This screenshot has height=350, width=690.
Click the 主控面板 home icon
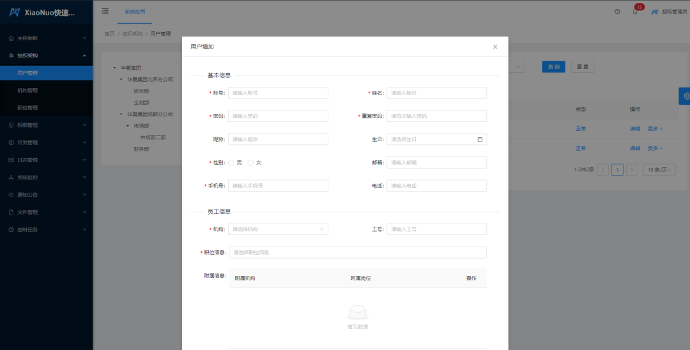tap(11, 38)
